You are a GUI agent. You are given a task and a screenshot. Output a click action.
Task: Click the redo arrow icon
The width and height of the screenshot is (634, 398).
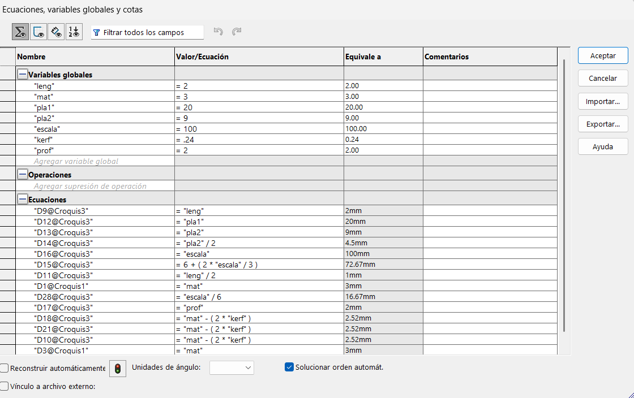point(237,32)
